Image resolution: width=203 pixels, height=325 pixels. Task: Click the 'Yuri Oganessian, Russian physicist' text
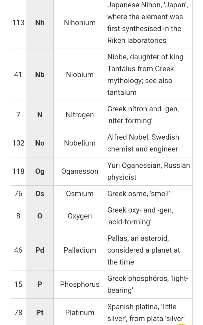[148, 171]
